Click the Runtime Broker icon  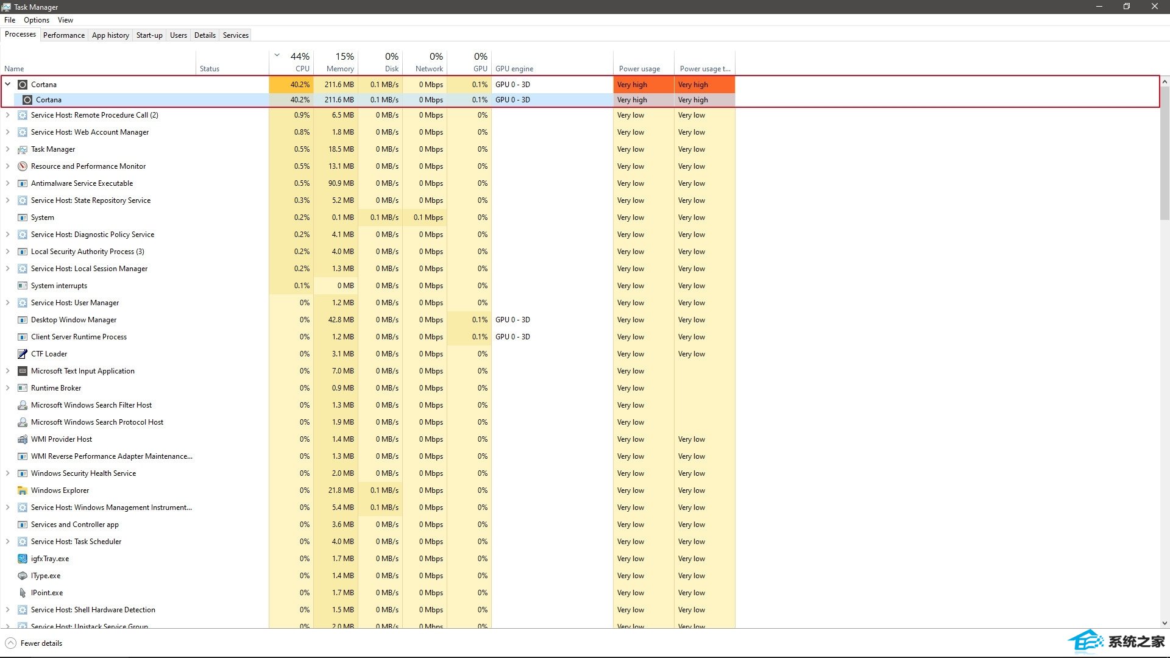23,388
